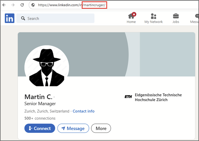Go back using the browser back arrow
Screen dimensions: 199x141
tap(4, 5)
